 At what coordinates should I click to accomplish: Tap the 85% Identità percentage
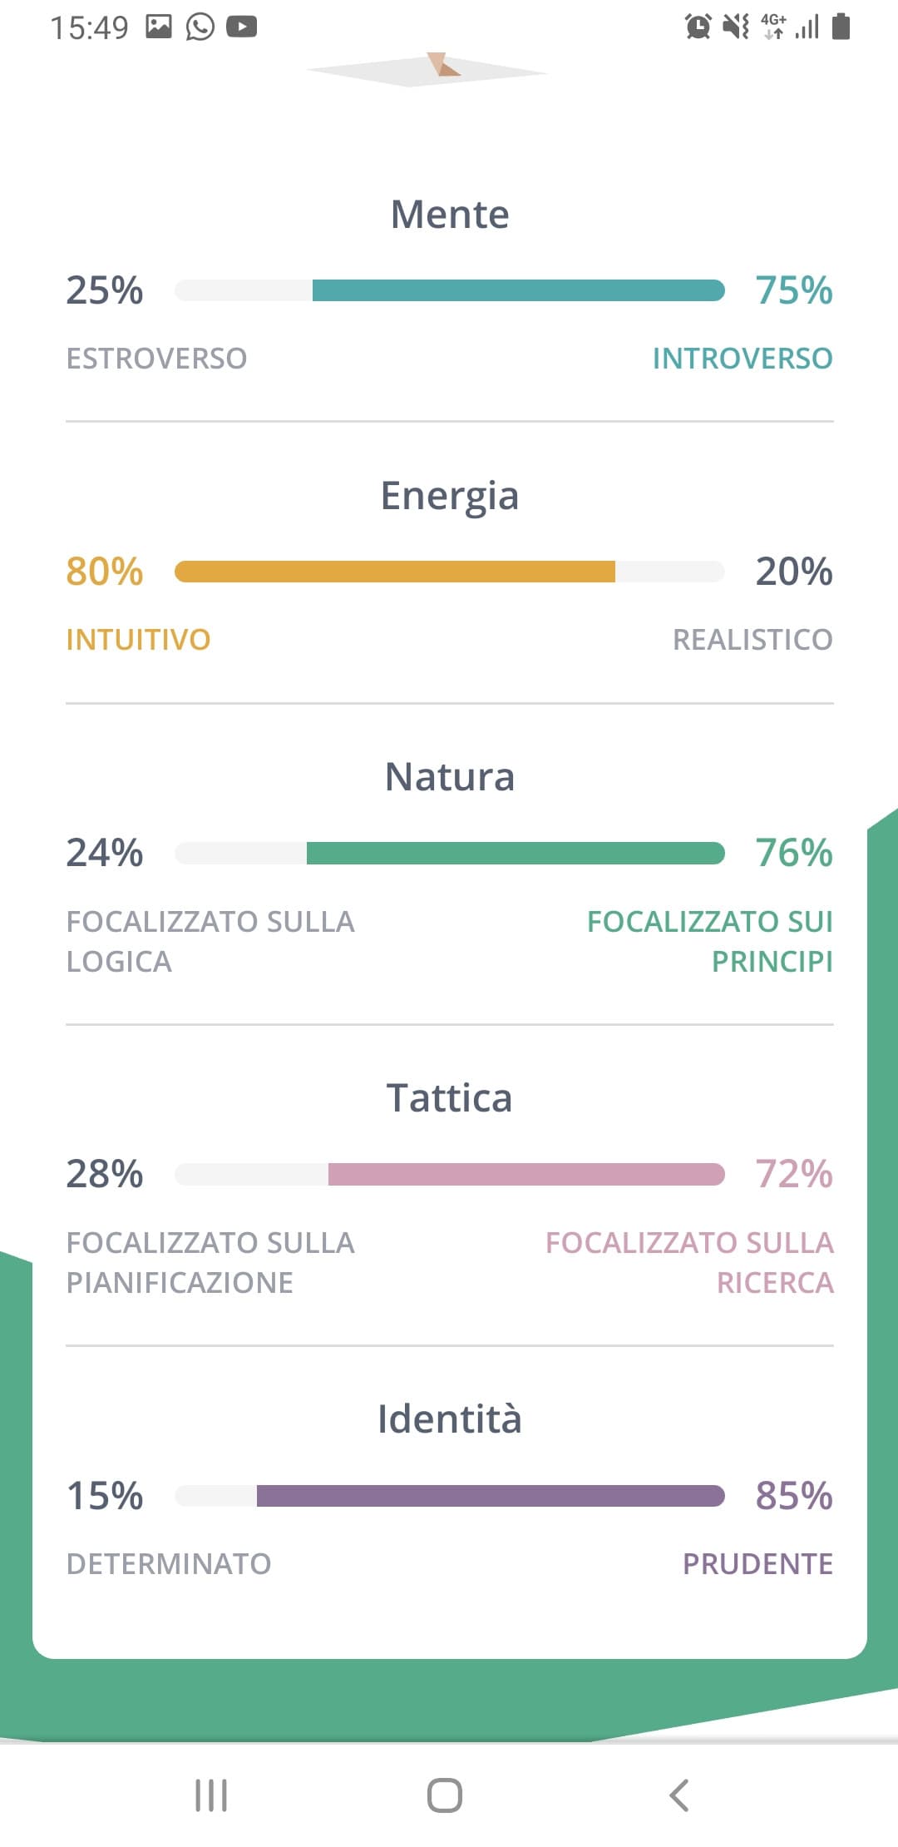click(x=794, y=1495)
